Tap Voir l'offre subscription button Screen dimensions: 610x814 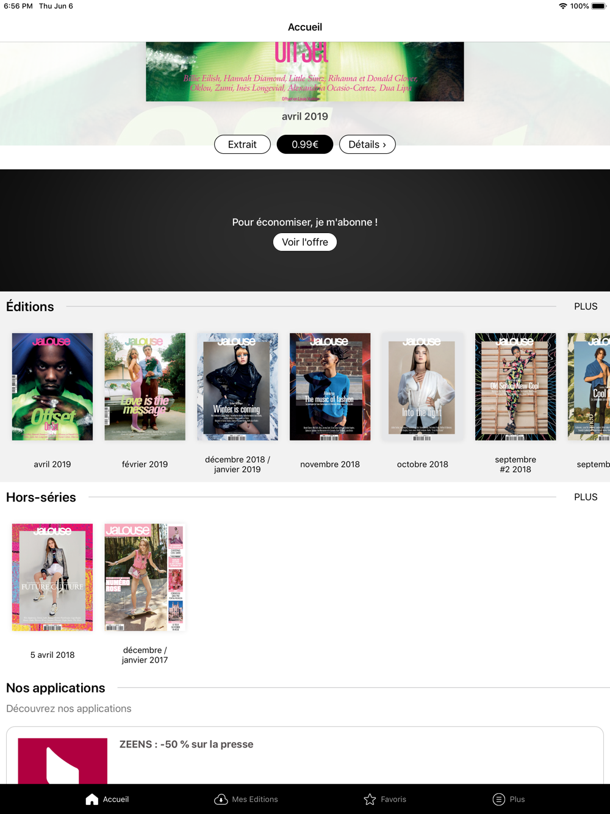pyautogui.click(x=305, y=242)
